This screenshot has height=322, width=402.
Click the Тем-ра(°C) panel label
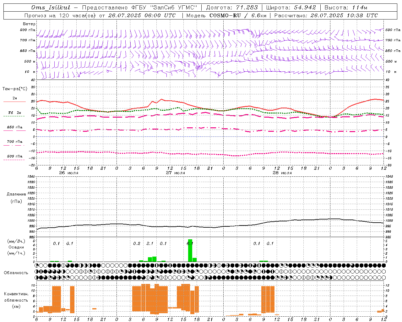[x=15, y=89]
